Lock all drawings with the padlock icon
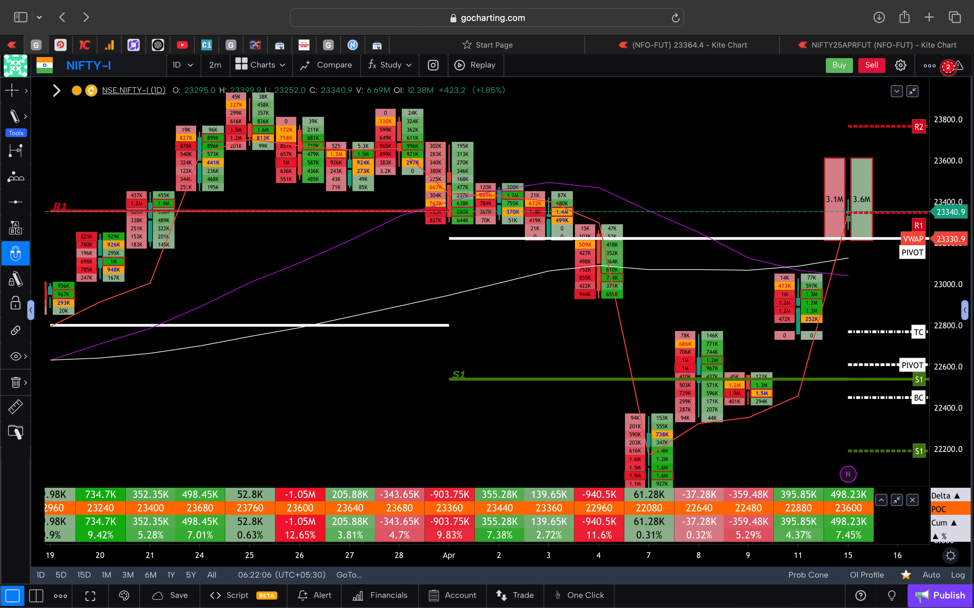This screenshot has width=974, height=608. [x=15, y=303]
